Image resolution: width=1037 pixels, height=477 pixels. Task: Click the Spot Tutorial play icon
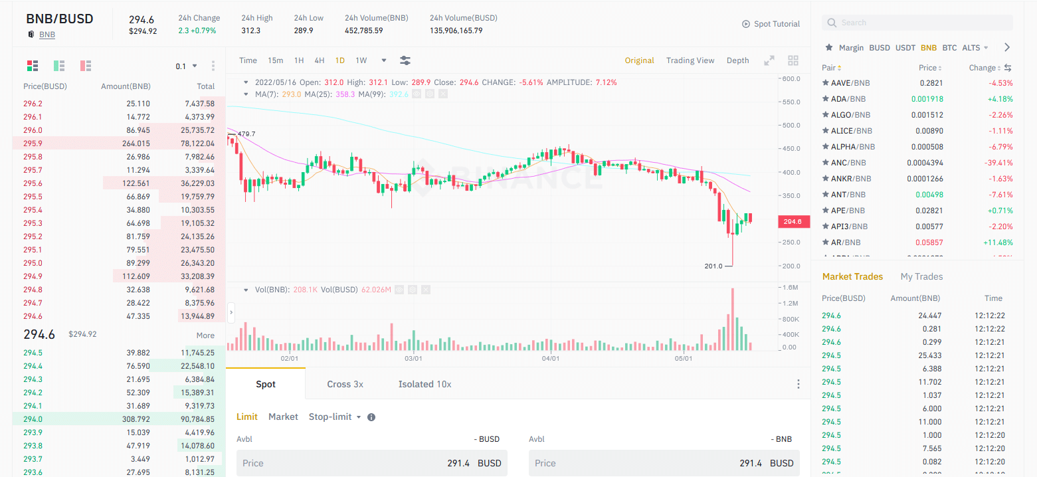(746, 24)
